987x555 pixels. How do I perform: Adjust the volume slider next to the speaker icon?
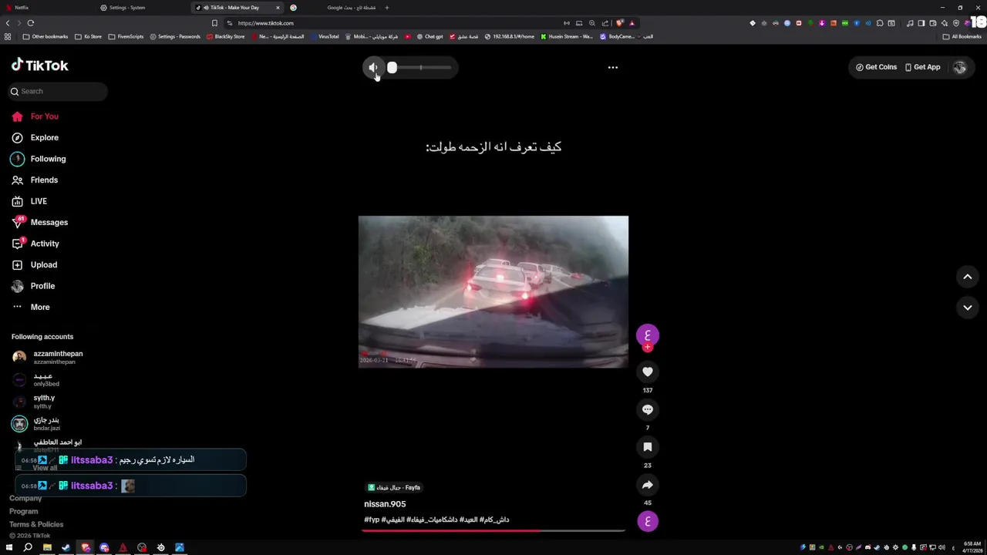tap(421, 68)
